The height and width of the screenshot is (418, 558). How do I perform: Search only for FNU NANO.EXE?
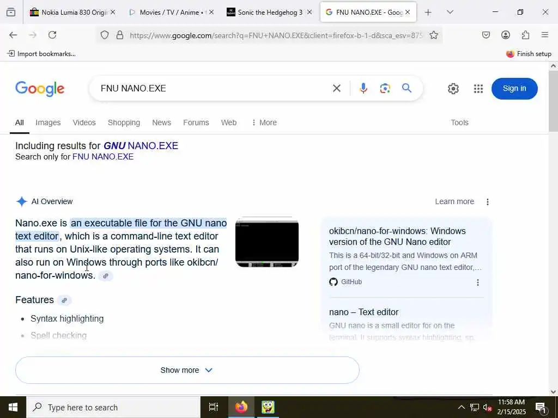coord(103,157)
